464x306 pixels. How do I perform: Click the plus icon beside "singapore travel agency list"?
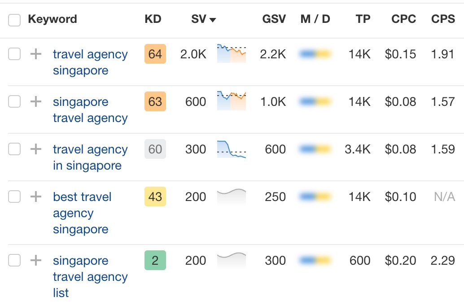click(x=36, y=261)
